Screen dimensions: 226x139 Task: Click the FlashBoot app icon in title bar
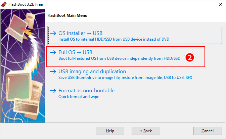(x=4, y=4)
